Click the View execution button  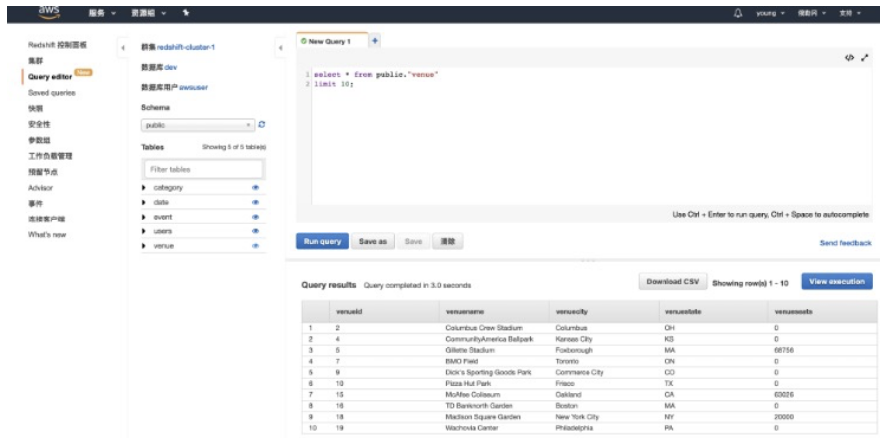pos(837,282)
